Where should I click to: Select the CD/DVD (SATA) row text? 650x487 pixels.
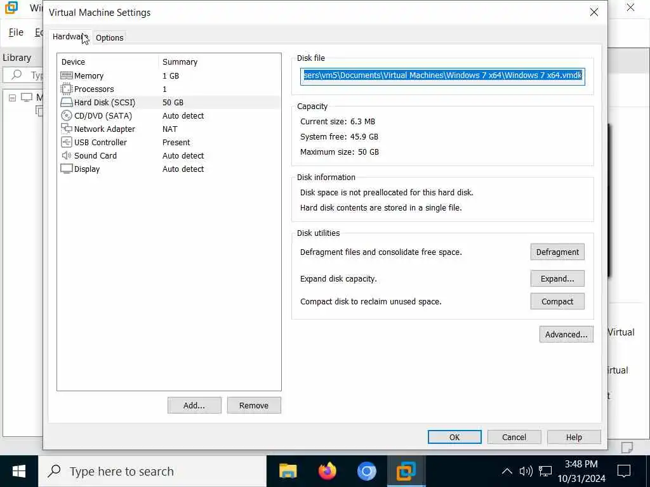click(103, 115)
